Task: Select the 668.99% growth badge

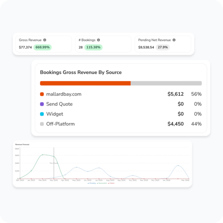Action: [x=43, y=47]
